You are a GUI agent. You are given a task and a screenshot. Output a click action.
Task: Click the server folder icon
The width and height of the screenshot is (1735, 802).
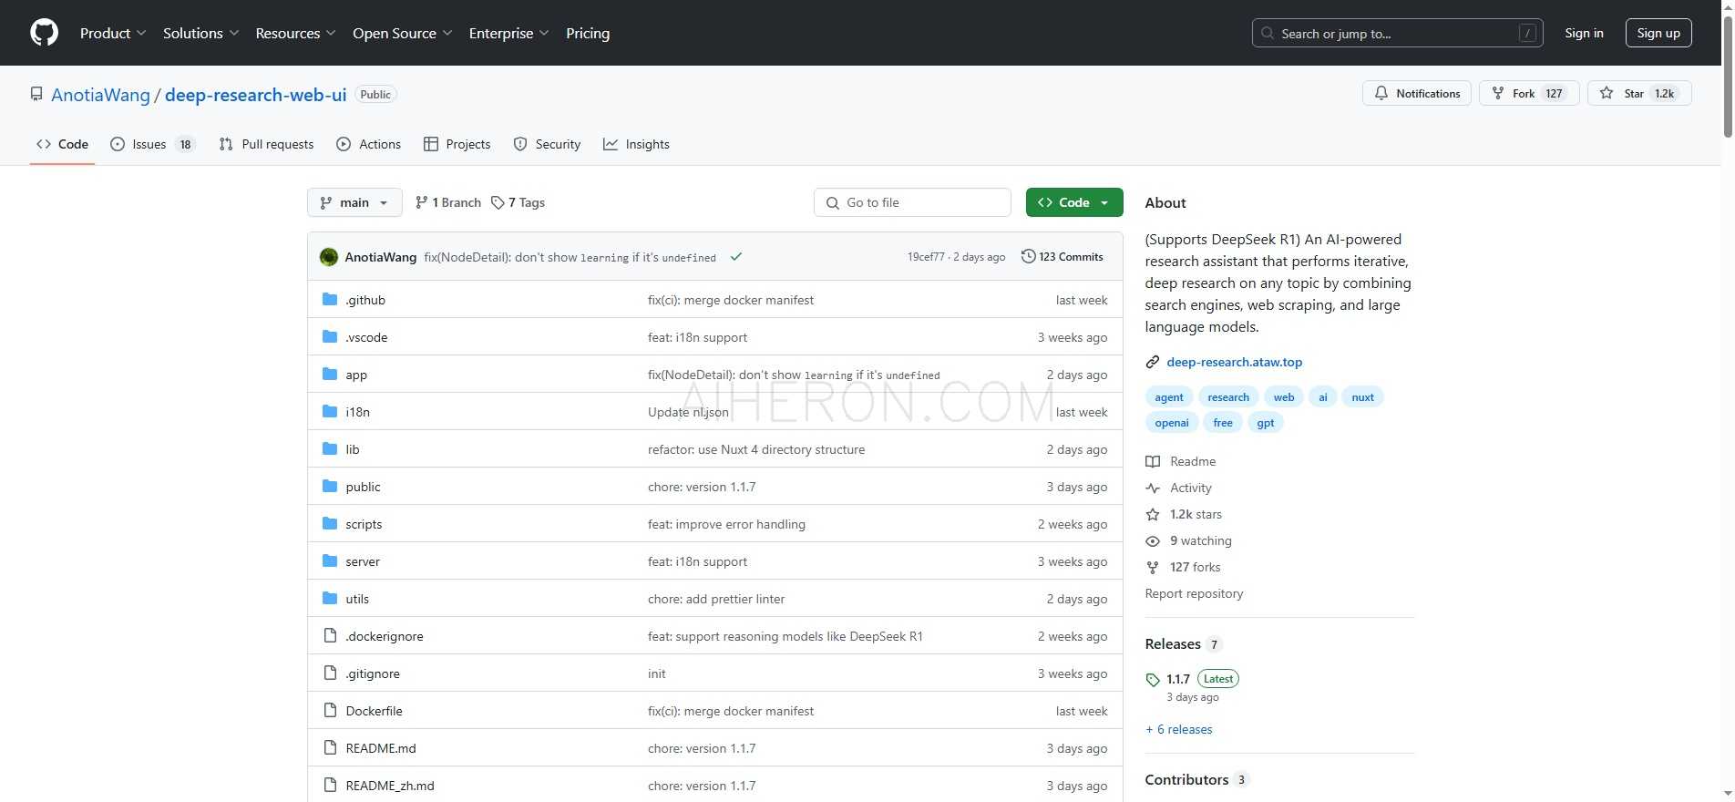click(330, 561)
